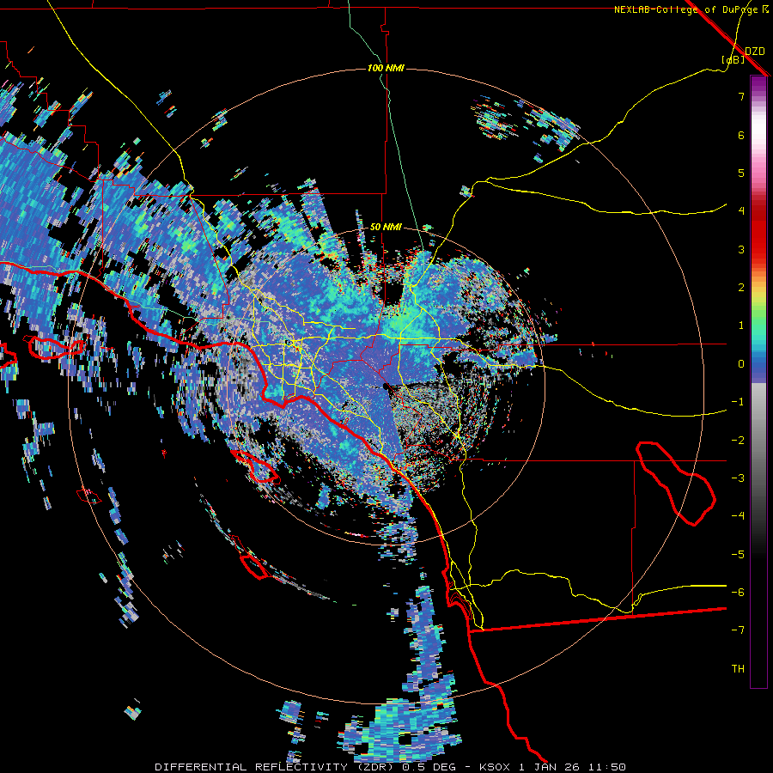The height and width of the screenshot is (773, 773).
Task: Click the 5 value on color scale
Action: (741, 173)
